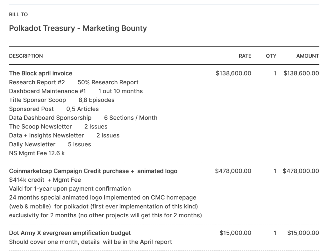The image size is (328, 252).
Task: Click the RATE column header
Action: coord(245,56)
